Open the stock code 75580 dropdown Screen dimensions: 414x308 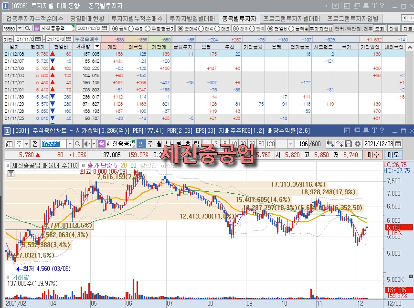20,28
